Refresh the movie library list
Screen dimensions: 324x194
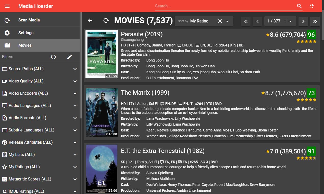click(106, 21)
